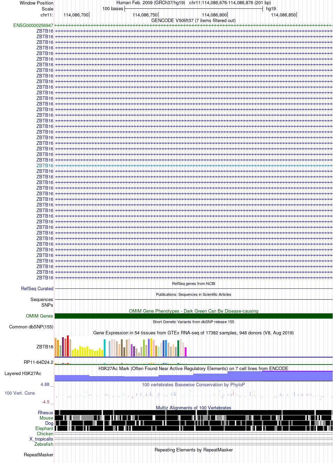Select the Dog species label

pos(49,423)
